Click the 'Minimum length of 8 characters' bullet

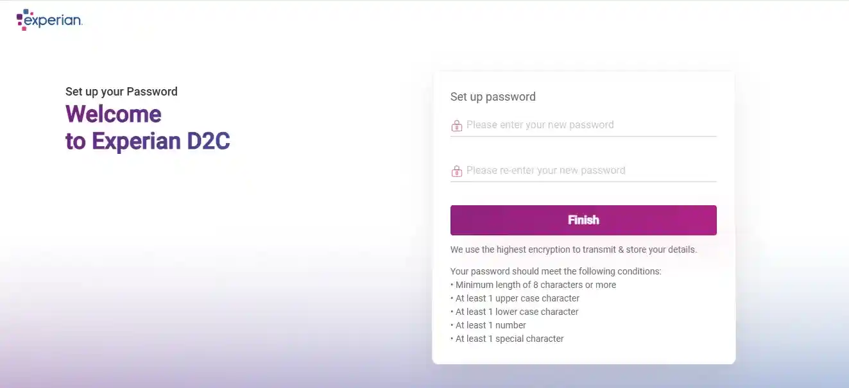click(533, 284)
